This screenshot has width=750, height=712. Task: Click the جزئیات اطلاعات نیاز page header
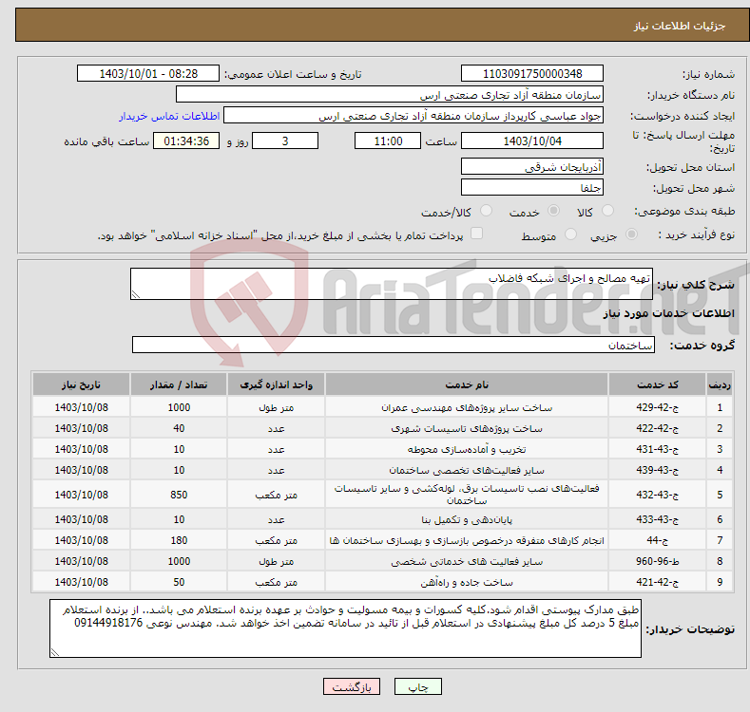point(680,26)
